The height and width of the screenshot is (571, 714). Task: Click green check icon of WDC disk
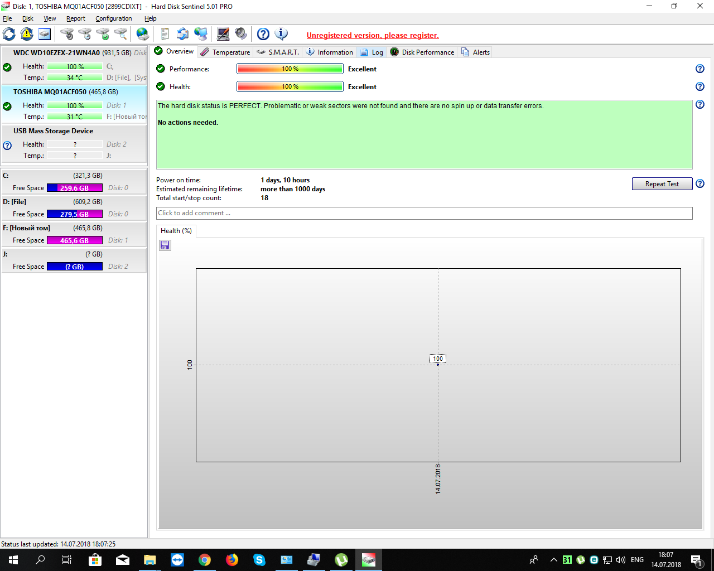(7, 67)
